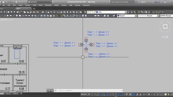Image resolution: width=173 pixels, height=97 pixels.
Task: Select the Mirror modify tool
Action: (68, 16)
